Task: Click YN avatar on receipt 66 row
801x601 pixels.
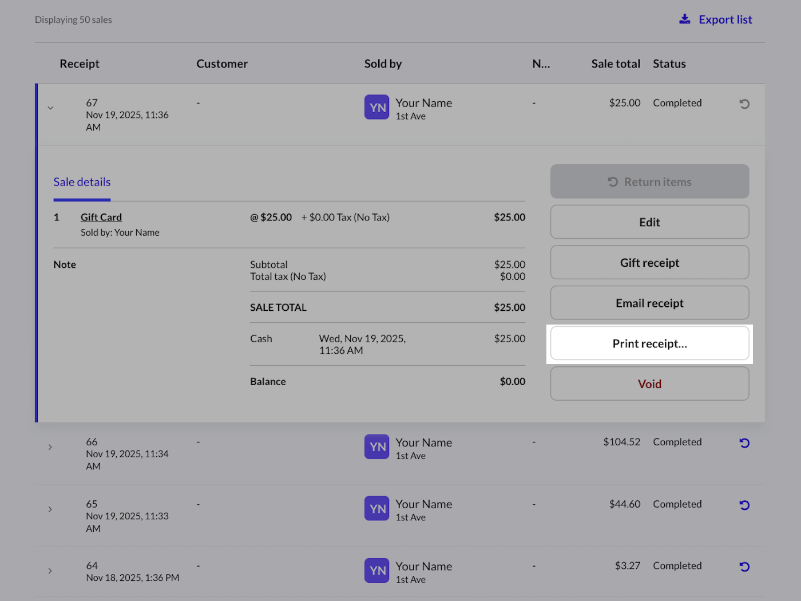Action: [x=376, y=447]
